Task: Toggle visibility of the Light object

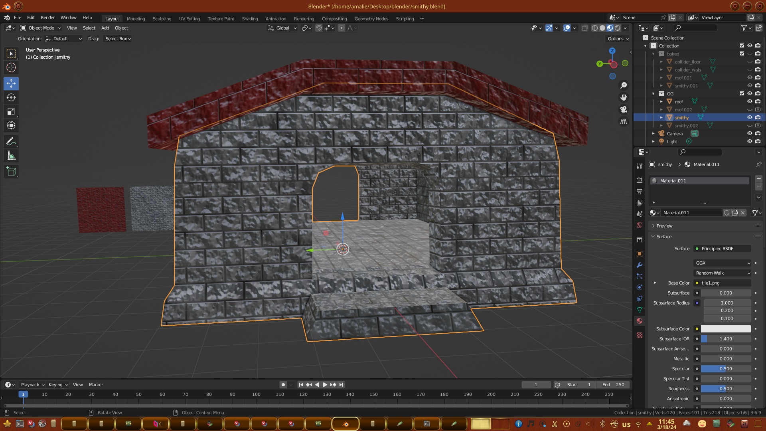Action: click(x=750, y=141)
